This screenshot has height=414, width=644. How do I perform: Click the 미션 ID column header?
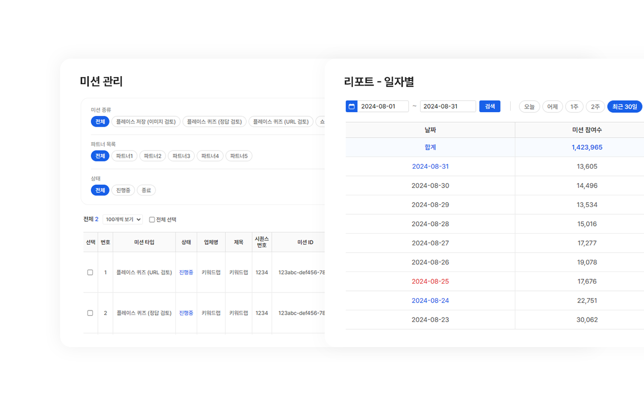[305, 242]
